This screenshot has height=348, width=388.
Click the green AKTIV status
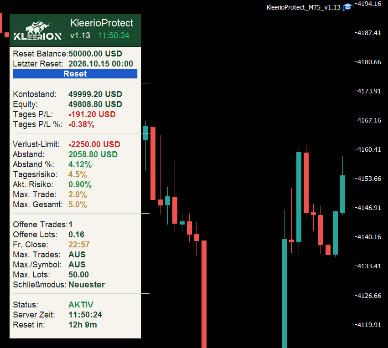[81, 305]
